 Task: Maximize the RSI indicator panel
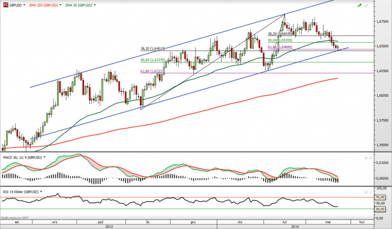[x=366, y=192]
